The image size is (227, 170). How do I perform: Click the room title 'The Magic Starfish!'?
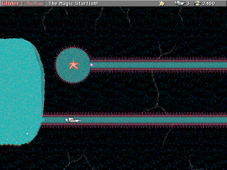point(73,3)
